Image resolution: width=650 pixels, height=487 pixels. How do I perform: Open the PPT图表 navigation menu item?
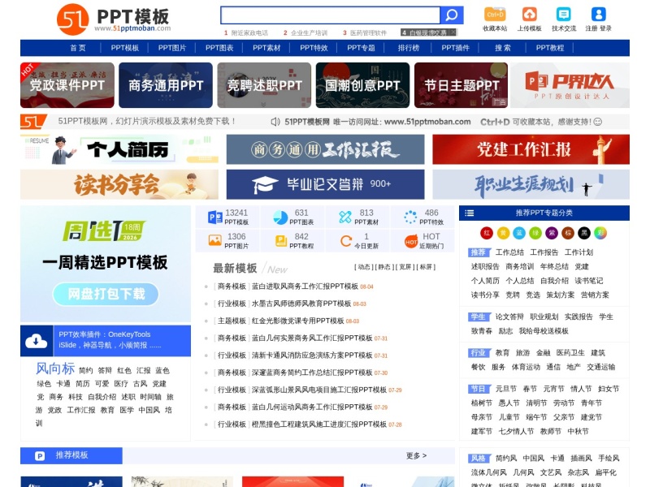(219, 48)
